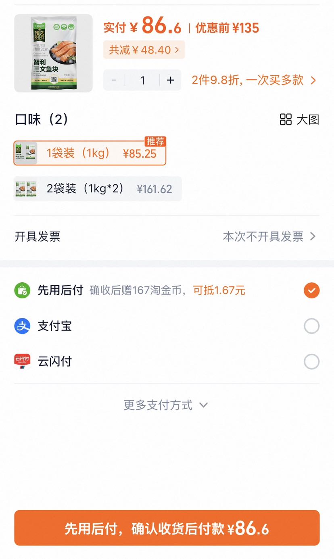View the salmon product image thumbnail

tap(53, 53)
